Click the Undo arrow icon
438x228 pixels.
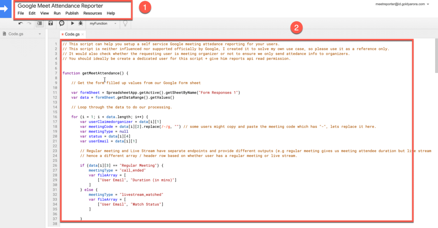tap(21, 23)
